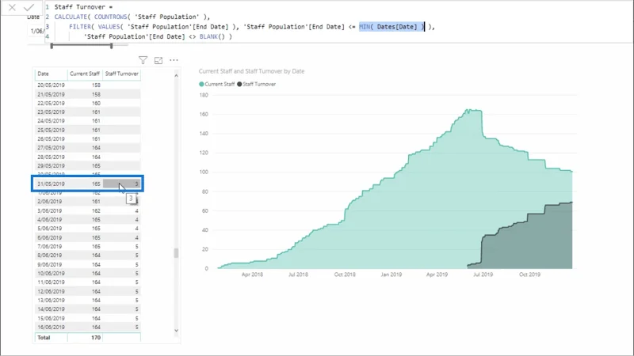634x356 pixels.
Task: Select the 31/05/2019 date cell
Action: point(51,184)
